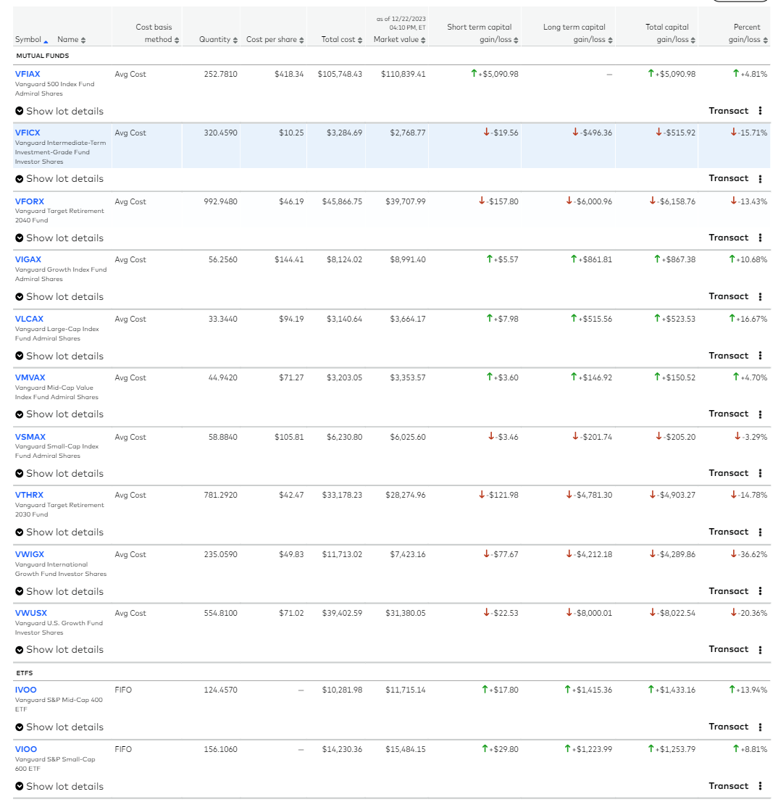Click Transact for VWIGX

[729, 591]
